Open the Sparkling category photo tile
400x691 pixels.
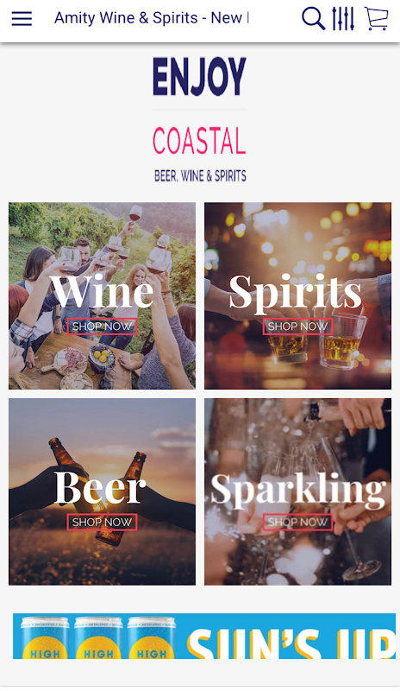click(x=297, y=491)
